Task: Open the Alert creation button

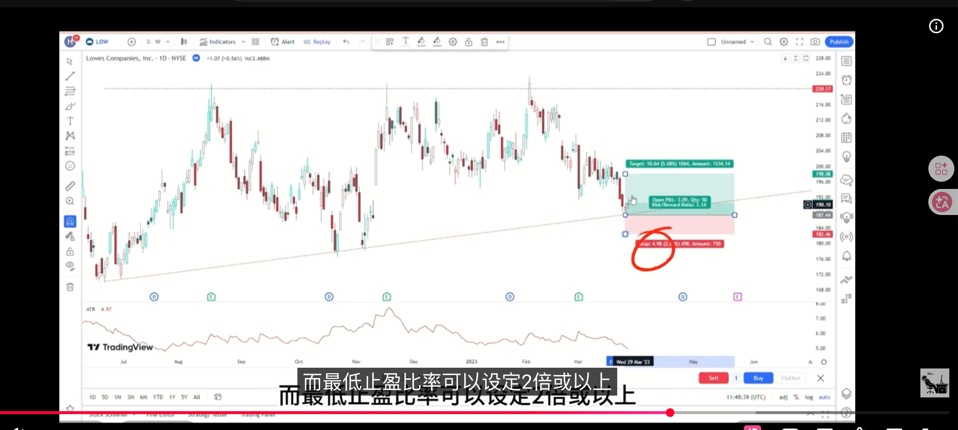Action: click(x=283, y=42)
